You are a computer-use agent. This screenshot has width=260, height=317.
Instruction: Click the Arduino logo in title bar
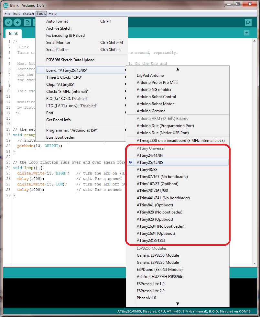(6, 5)
